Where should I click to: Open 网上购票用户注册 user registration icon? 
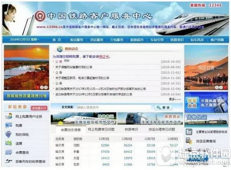pos(9,116)
